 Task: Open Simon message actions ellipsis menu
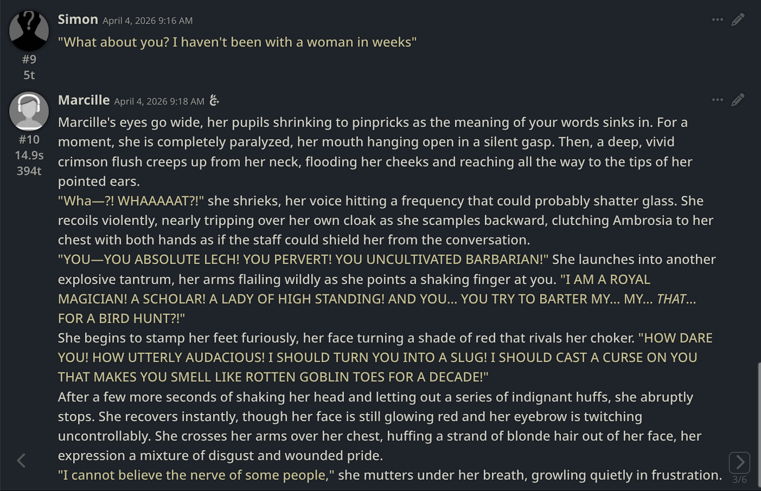point(717,20)
